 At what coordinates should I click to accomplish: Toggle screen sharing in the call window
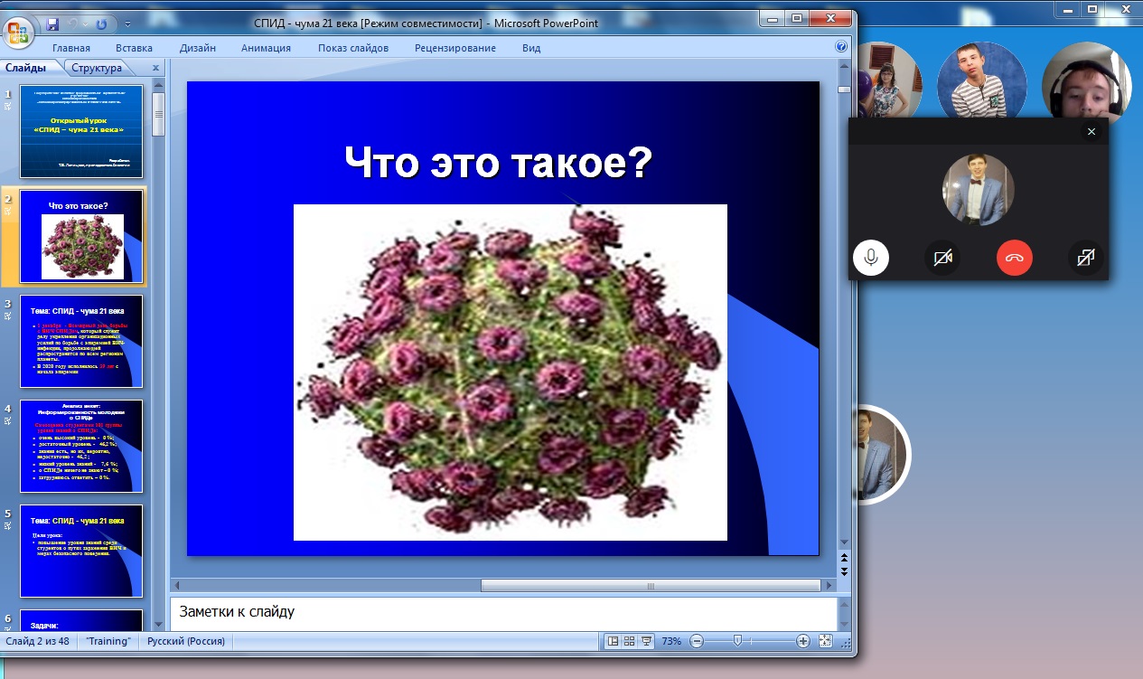1085,258
